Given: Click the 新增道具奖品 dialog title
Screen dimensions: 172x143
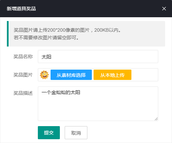Looking at the screenshot, I should point(21,9).
